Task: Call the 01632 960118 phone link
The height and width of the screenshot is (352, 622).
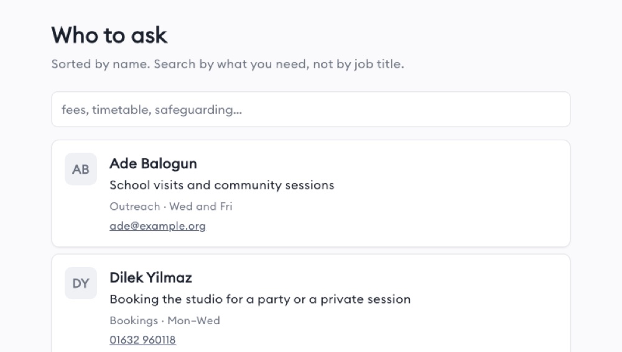Action: tap(142, 340)
